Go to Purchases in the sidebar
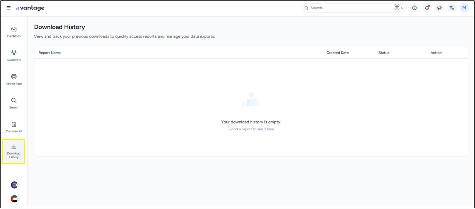This screenshot has width=475, height=209. click(x=14, y=32)
